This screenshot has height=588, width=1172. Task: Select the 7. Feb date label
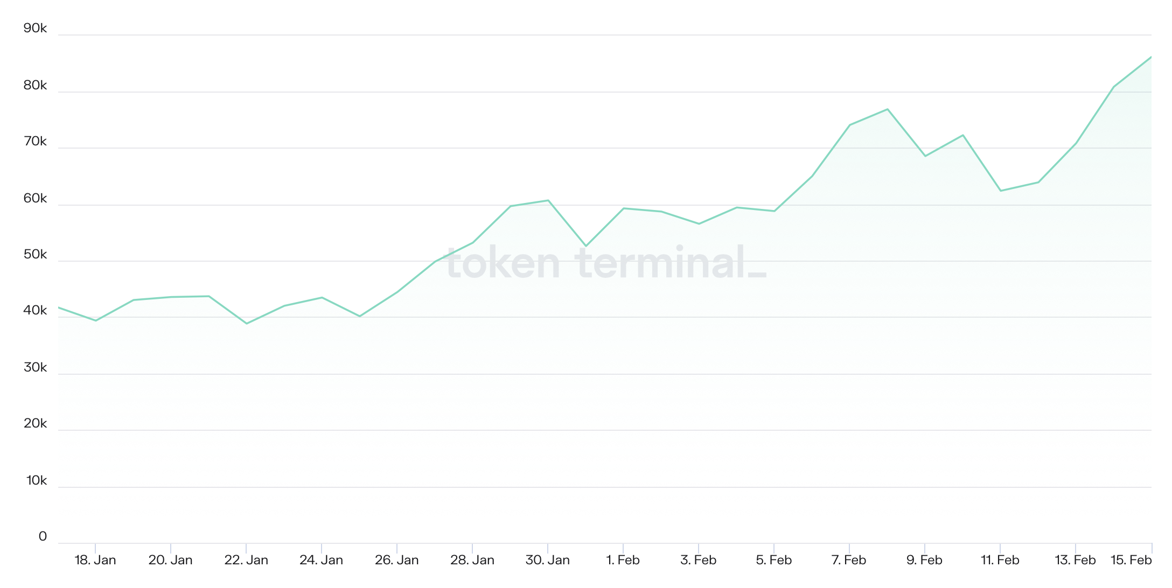[x=849, y=560]
